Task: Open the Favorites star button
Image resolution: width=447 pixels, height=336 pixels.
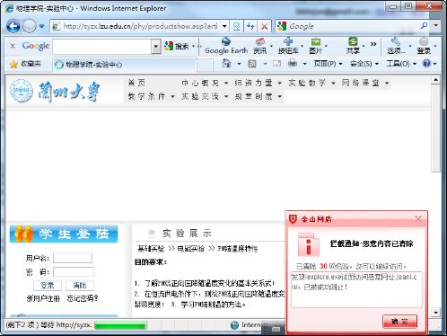Action: [25, 64]
